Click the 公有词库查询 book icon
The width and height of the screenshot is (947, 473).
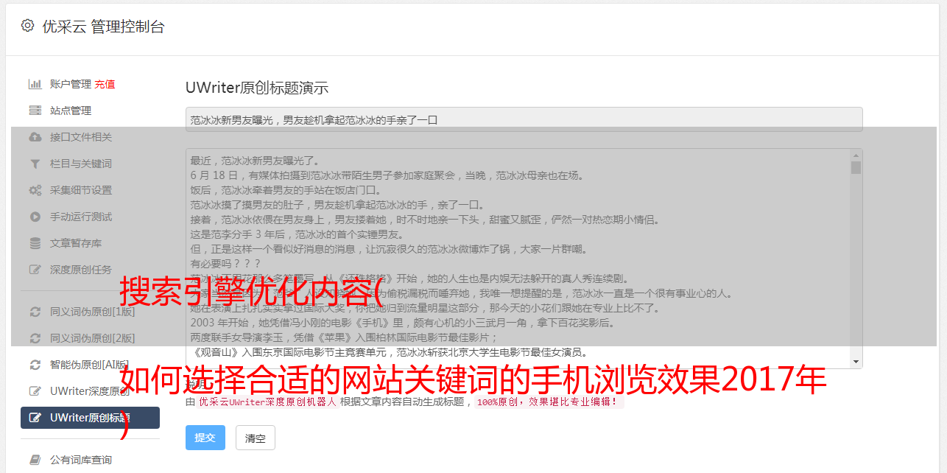[35, 460]
